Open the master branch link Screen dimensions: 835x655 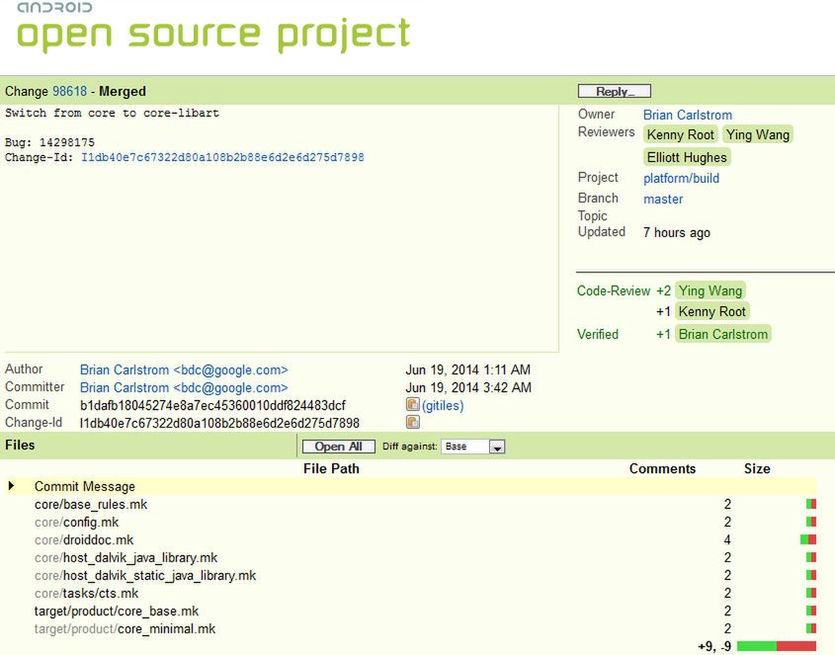tap(663, 199)
